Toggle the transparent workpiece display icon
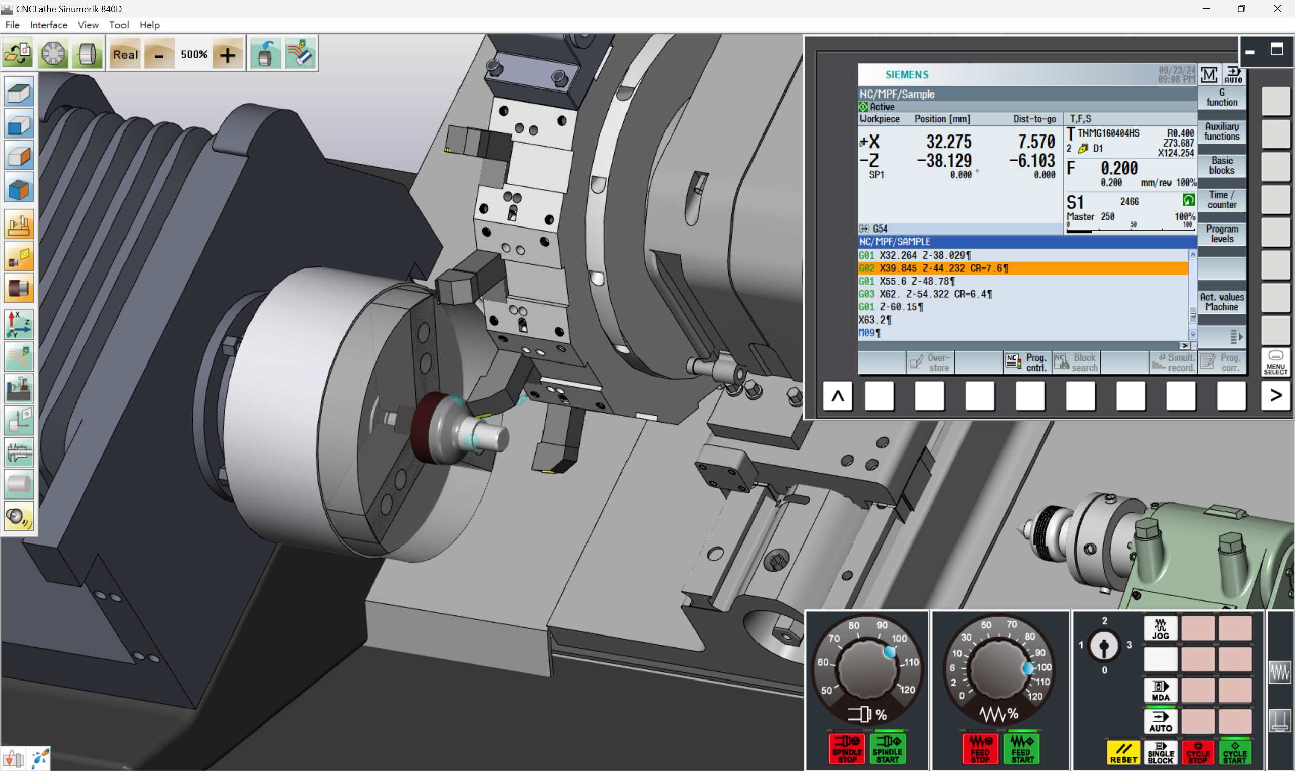 19,484
